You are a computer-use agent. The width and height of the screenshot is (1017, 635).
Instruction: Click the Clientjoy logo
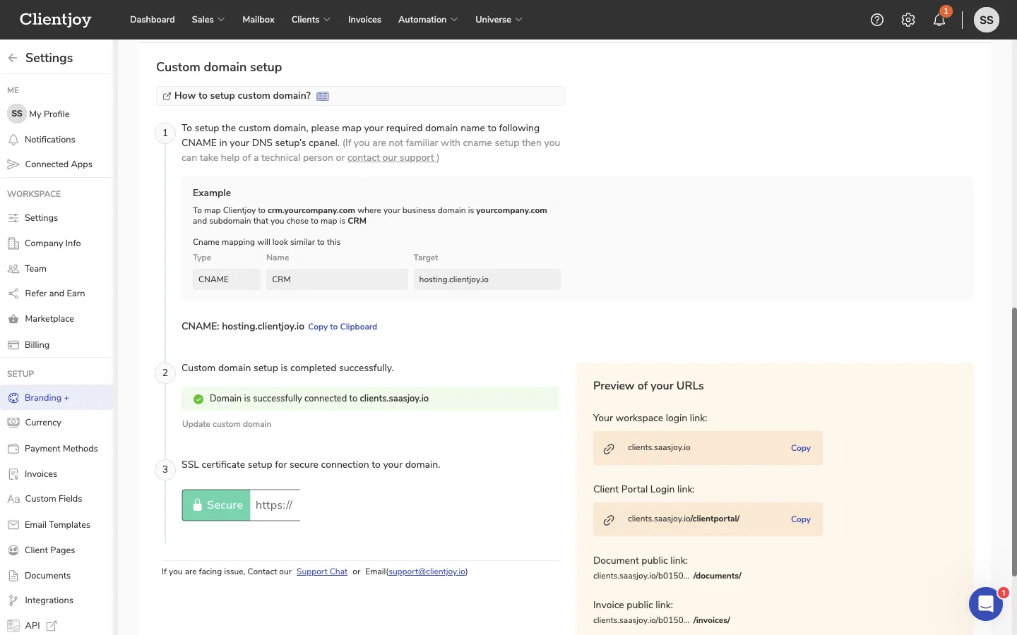[x=56, y=20]
